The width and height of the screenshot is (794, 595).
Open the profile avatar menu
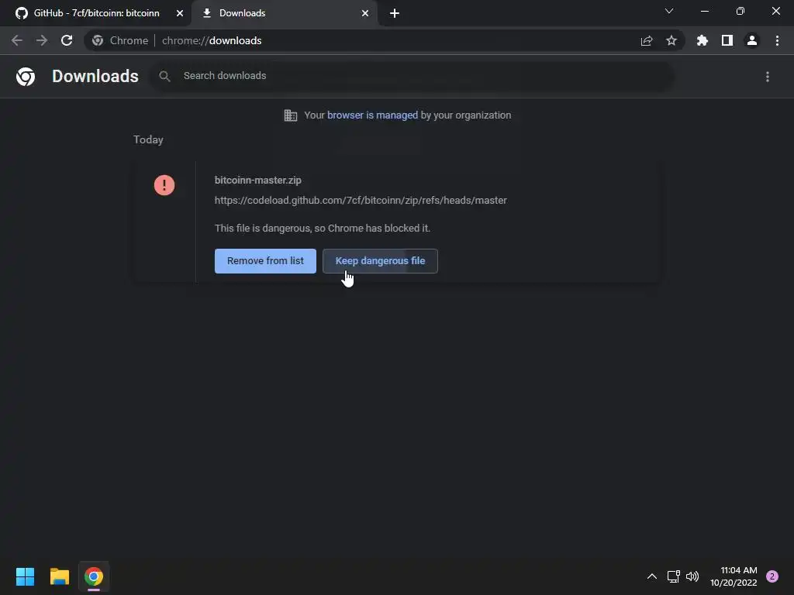tap(752, 40)
